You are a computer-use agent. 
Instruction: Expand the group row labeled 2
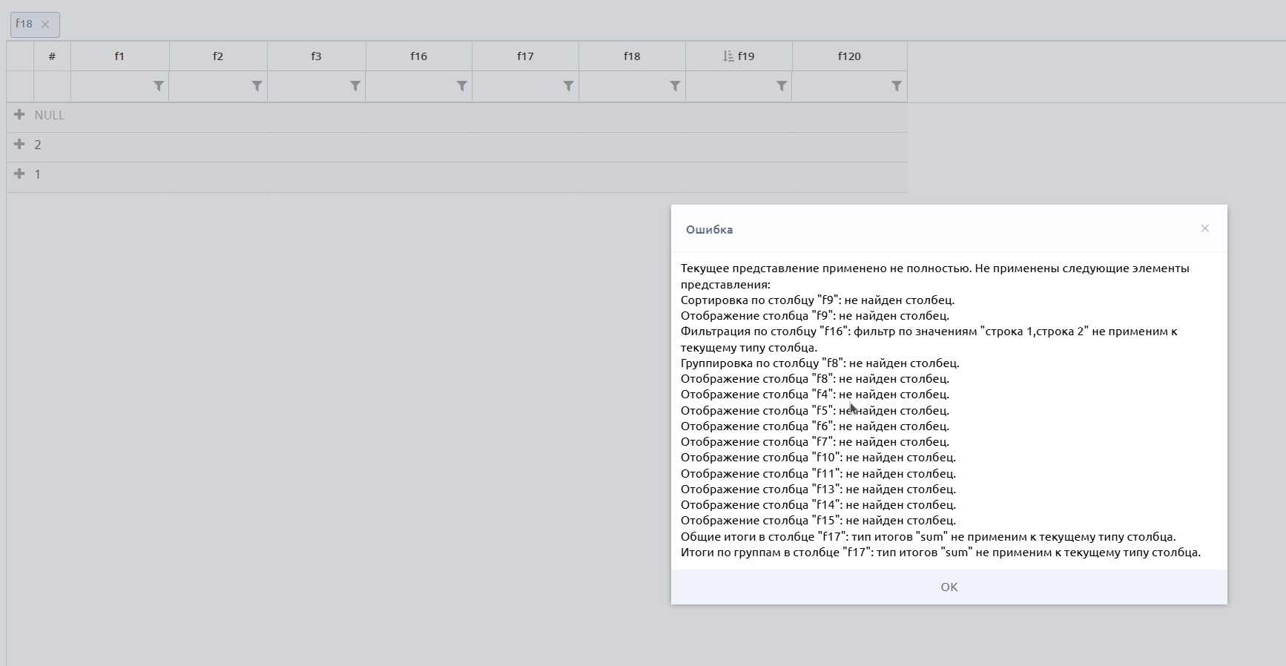19,145
